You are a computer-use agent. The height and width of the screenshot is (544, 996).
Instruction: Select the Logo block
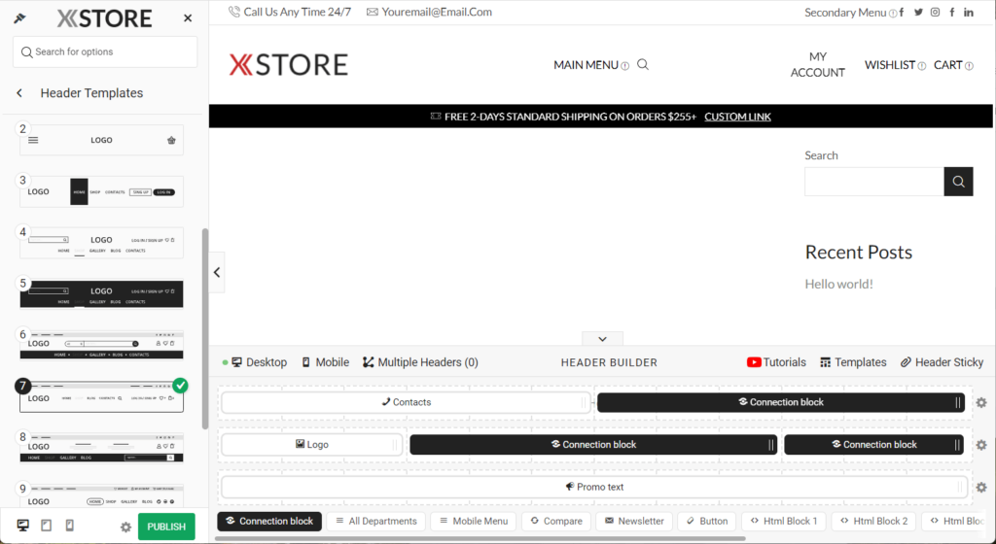pos(312,445)
